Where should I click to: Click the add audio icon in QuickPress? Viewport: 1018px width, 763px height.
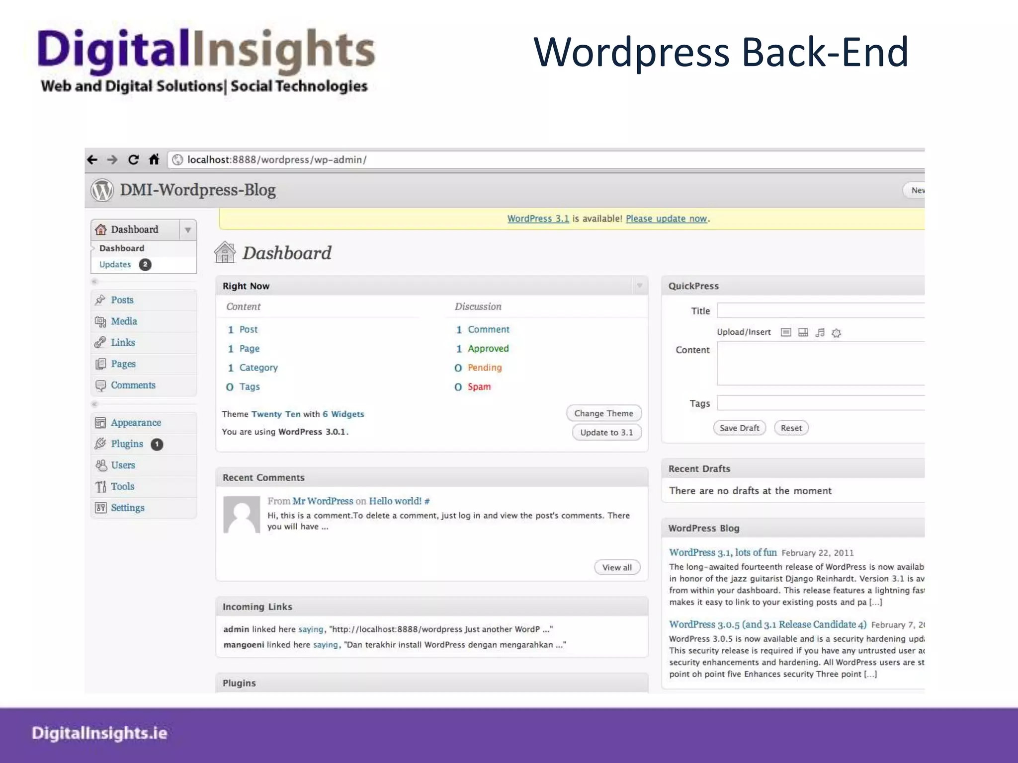click(820, 332)
